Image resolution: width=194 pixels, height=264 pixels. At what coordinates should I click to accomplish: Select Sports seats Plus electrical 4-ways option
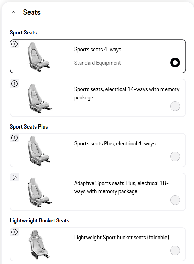tap(175, 156)
